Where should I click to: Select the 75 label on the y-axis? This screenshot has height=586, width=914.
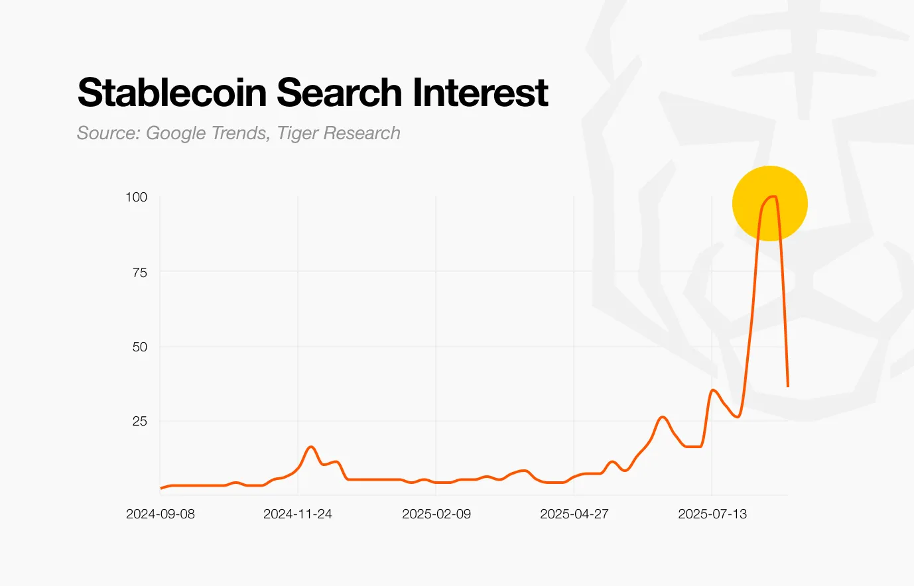click(139, 272)
